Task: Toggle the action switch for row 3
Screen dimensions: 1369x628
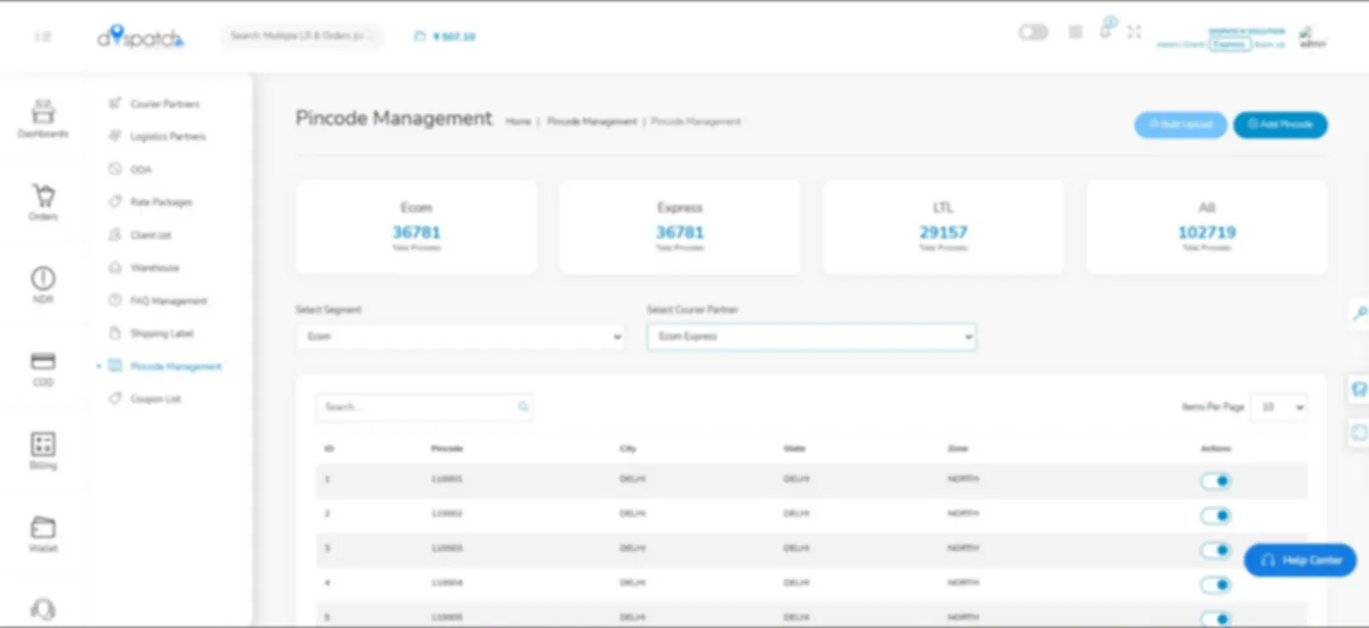Action: click(x=1215, y=550)
